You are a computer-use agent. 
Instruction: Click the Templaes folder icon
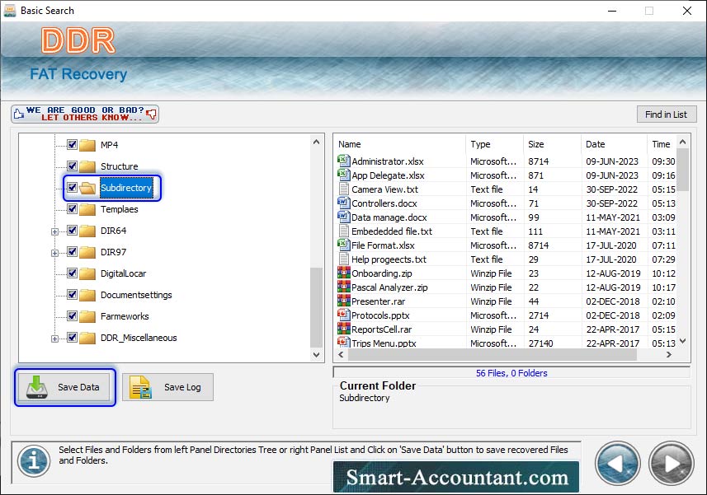[x=87, y=209]
